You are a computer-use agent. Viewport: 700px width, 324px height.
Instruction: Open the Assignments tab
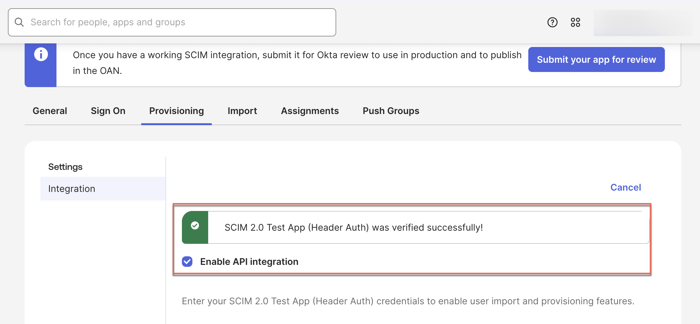310,111
